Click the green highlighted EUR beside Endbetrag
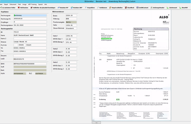The height and width of the screenshot is (124, 191). pos(118,100)
